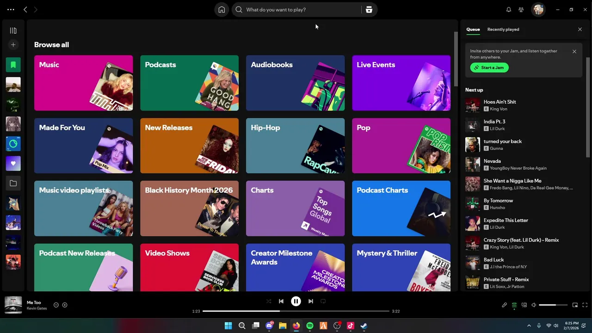The image size is (592, 333).
Task: Open the Hip-Hop category card
Action: [295, 146]
